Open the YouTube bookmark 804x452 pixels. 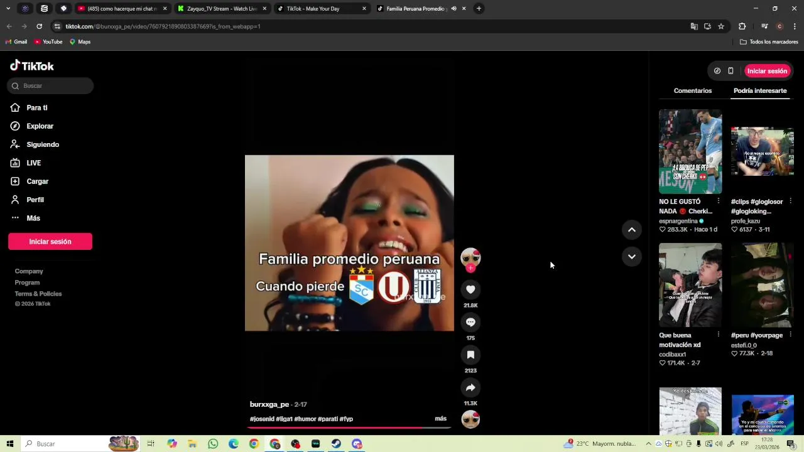(x=48, y=42)
